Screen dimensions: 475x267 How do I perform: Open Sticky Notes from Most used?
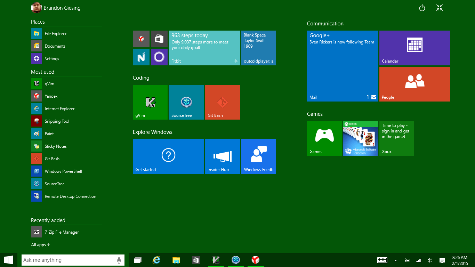[x=66, y=146]
